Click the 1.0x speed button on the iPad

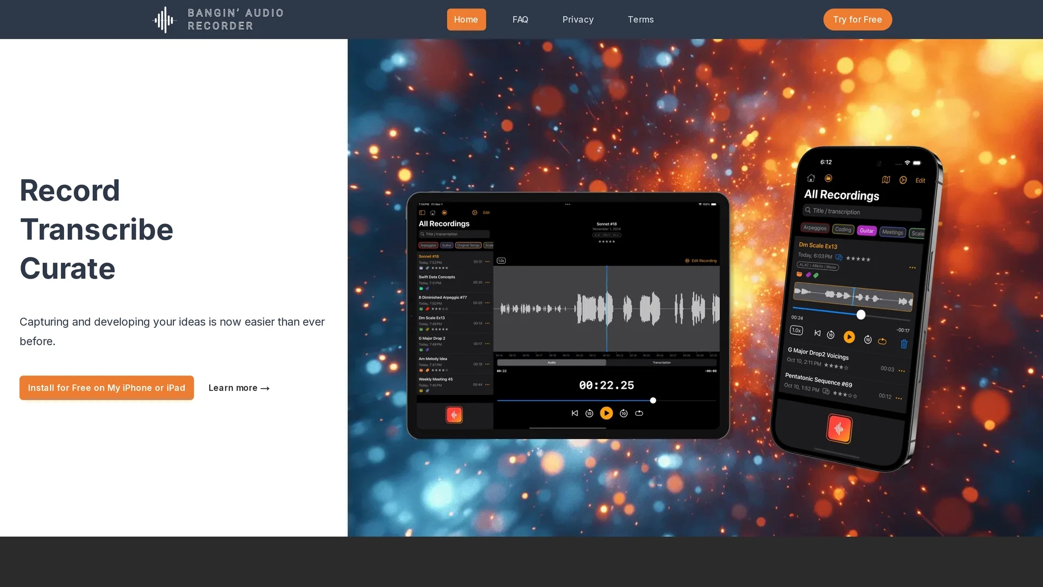click(501, 260)
